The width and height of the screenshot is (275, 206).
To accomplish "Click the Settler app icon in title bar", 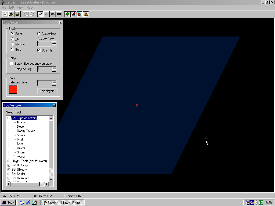I will 3,2.
